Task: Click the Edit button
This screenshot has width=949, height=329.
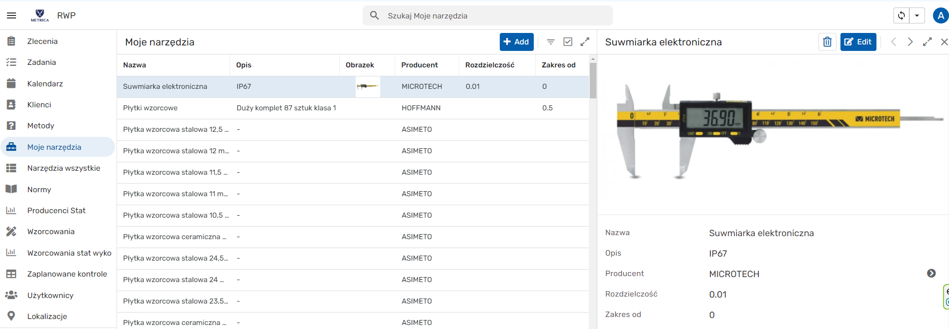Action: click(858, 42)
